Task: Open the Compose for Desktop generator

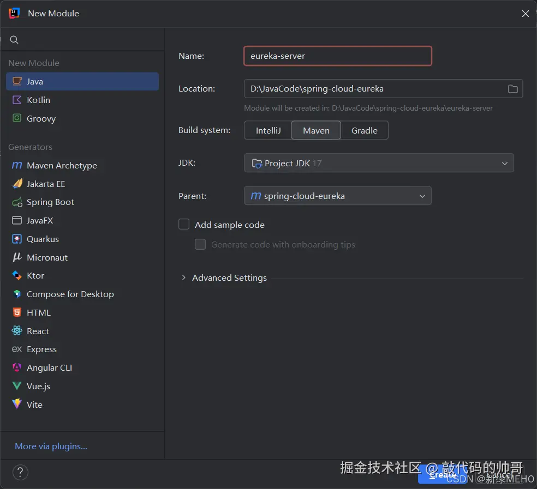Action: (x=82, y=294)
